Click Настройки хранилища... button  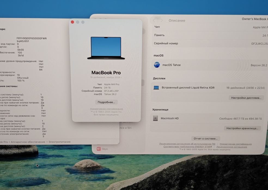point(242,128)
